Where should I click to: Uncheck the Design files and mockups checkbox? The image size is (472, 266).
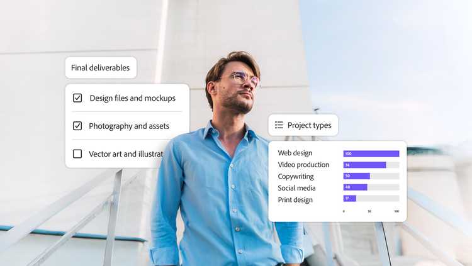[77, 98]
